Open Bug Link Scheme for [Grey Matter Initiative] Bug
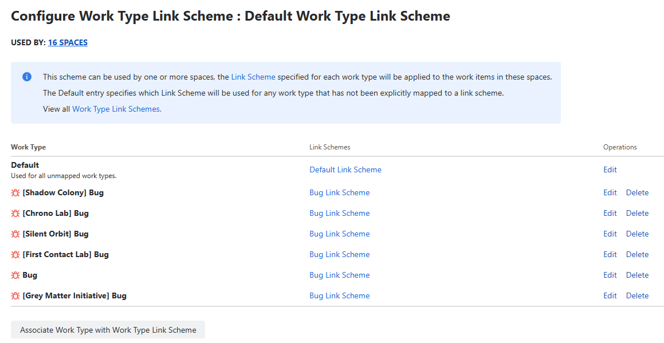Screen dimensions: 664x343 [340, 295]
